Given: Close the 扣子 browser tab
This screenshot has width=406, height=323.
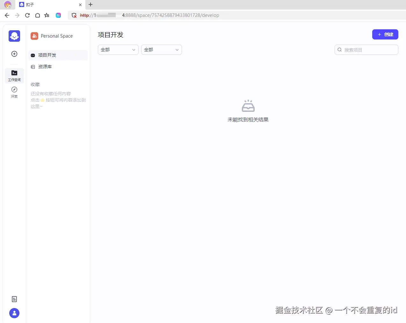Looking at the screenshot, I should [x=80, y=5].
